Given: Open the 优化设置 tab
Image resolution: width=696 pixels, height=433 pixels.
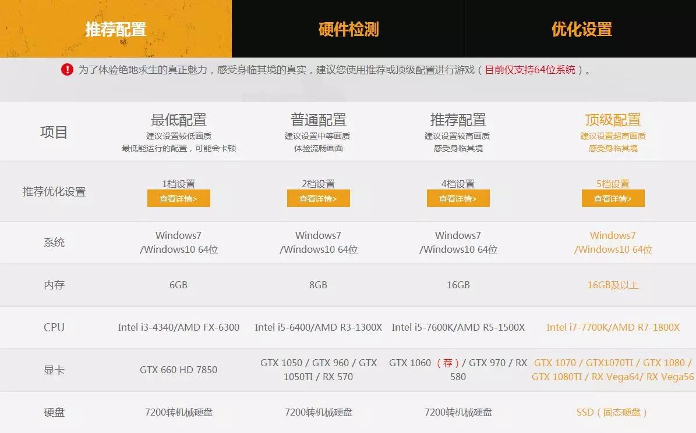Looking at the screenshot, I should (581, 29).
